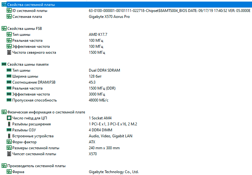Click the memory icon beside 'Соотношение DRAM:FSB'

pyautogui.click(x=9, y=82)
